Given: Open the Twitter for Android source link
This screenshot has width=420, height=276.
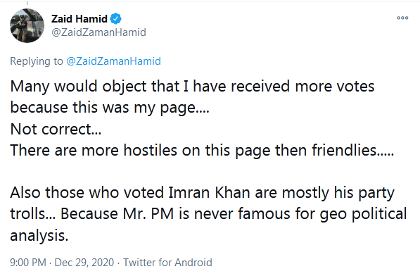Looking at the screenshot, I should point(167,263).
